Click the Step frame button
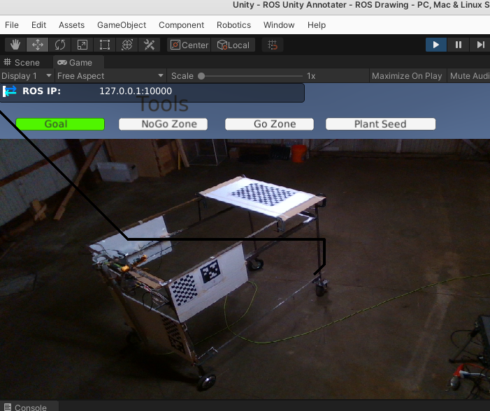Screen dimensions: 490x411 pos(480,45)
